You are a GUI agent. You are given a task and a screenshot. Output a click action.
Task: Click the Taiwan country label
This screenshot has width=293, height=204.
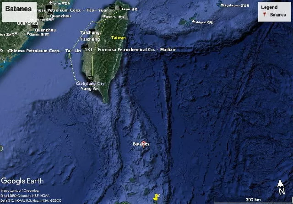pyautogui.click(x=119, y=38)
